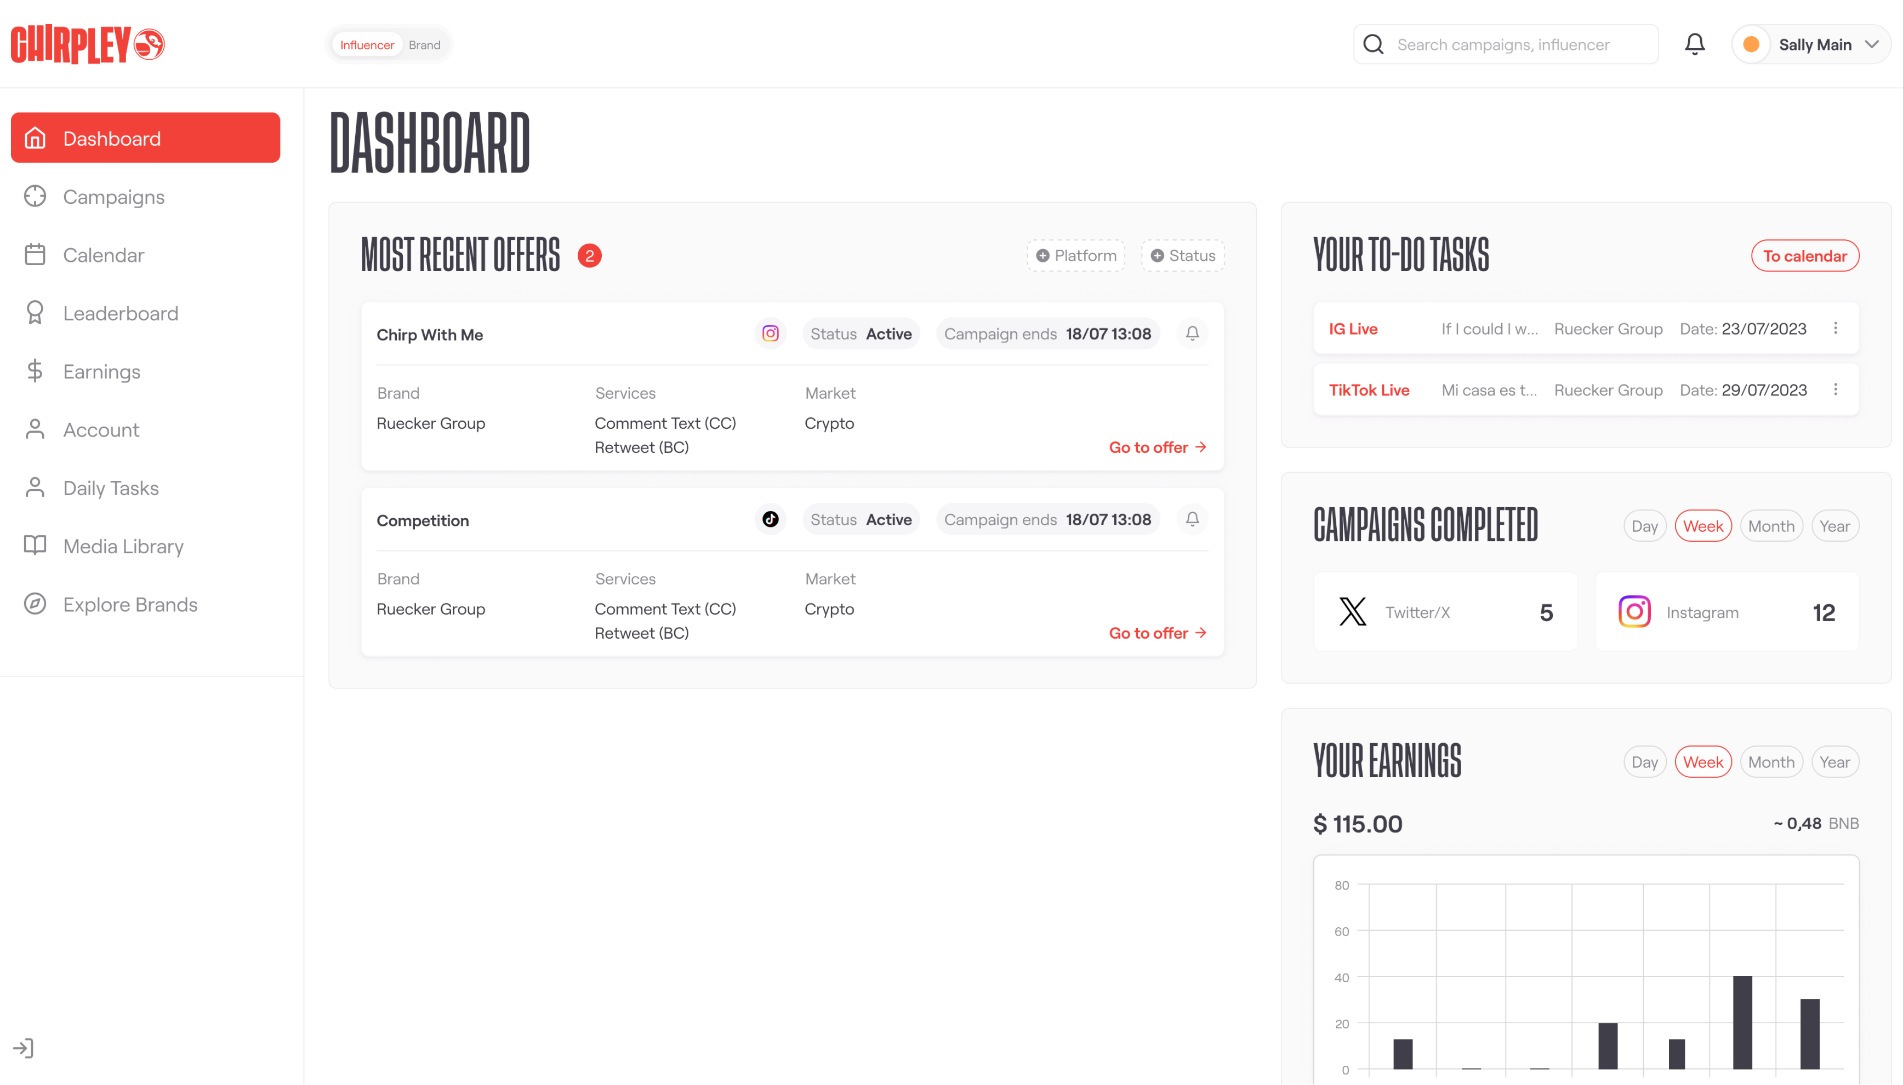Click the logout icon at sidebar bottom
Viewport: 1903px width, 1085px height.
(x=23, y=1048)
